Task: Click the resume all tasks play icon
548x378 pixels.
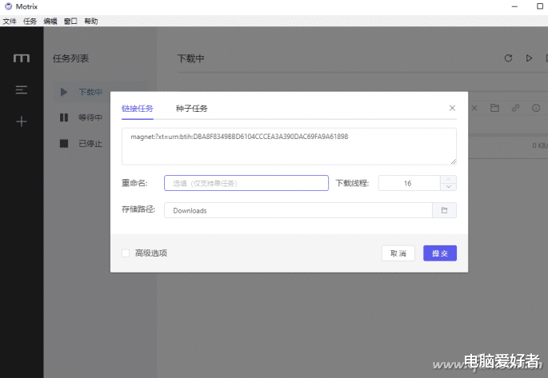Action: (x=529, y=58)
